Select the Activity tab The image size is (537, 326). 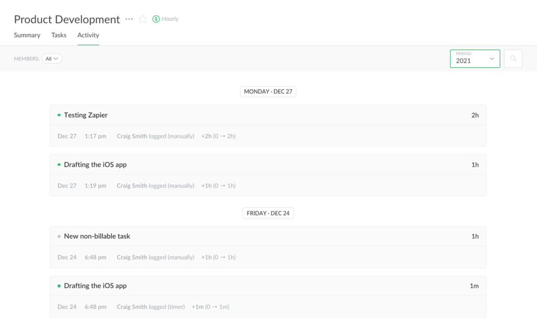click(x=88, y=35)
